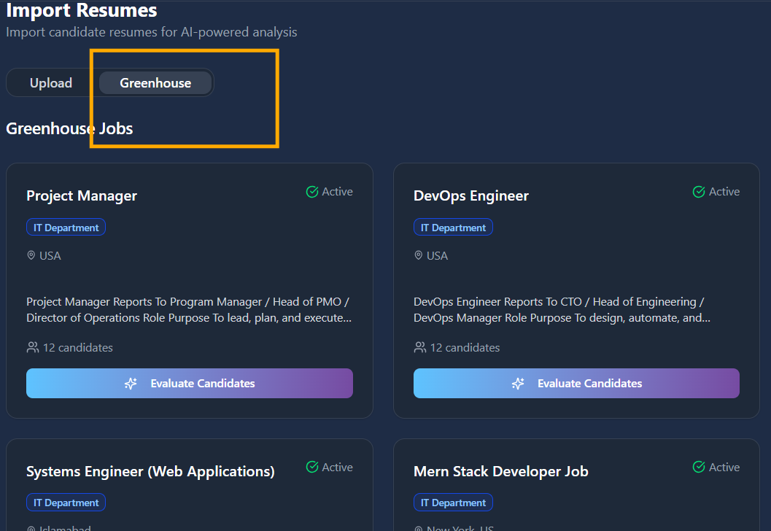Open the Project Manager job title
The height and width of the screenshot is (531, 771).
(x=82, y=195)
